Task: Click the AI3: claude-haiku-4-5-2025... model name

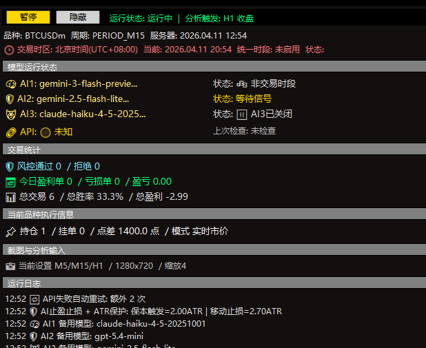Action: tap(83, 114)
